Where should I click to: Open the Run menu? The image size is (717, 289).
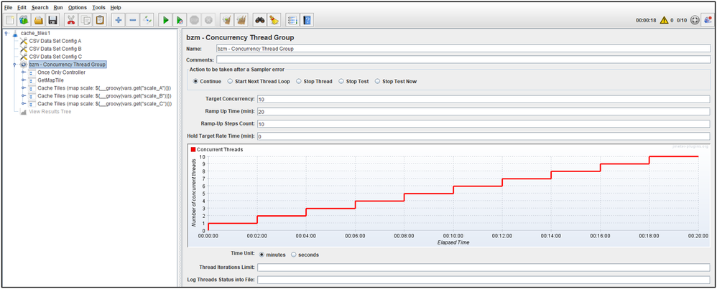pyautogui.click(x=58, y=8)
